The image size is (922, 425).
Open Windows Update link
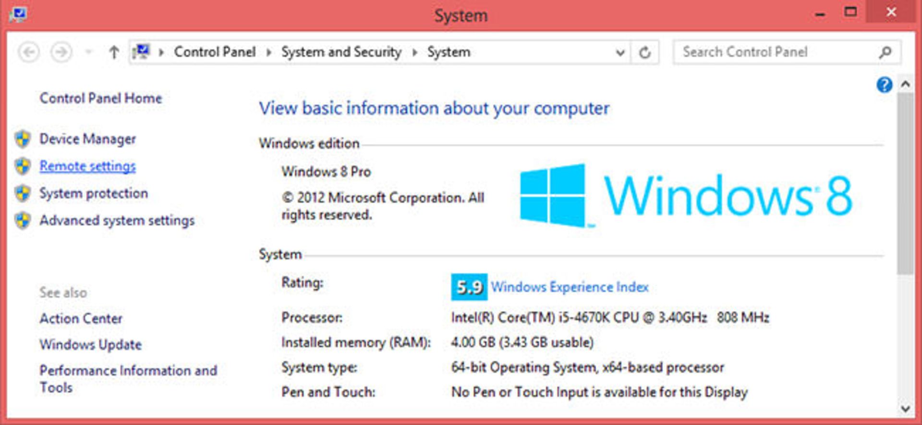91,344
